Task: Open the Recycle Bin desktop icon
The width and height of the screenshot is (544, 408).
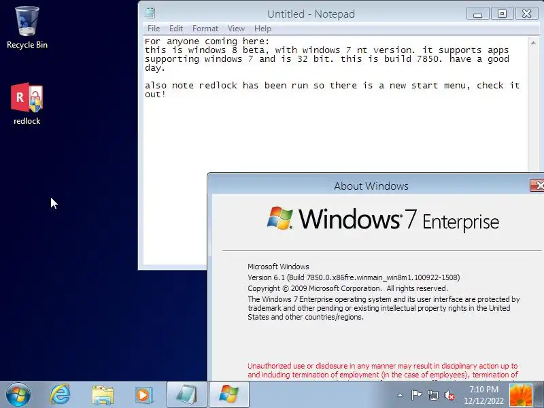Action: pyautogui.click(x=27, y=28)
